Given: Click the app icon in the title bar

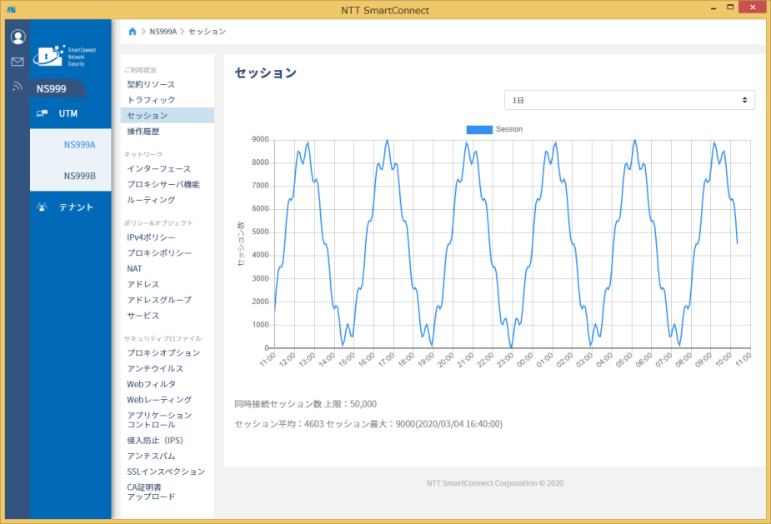Looking at the screenshot, I should click(x=11, y=9).
